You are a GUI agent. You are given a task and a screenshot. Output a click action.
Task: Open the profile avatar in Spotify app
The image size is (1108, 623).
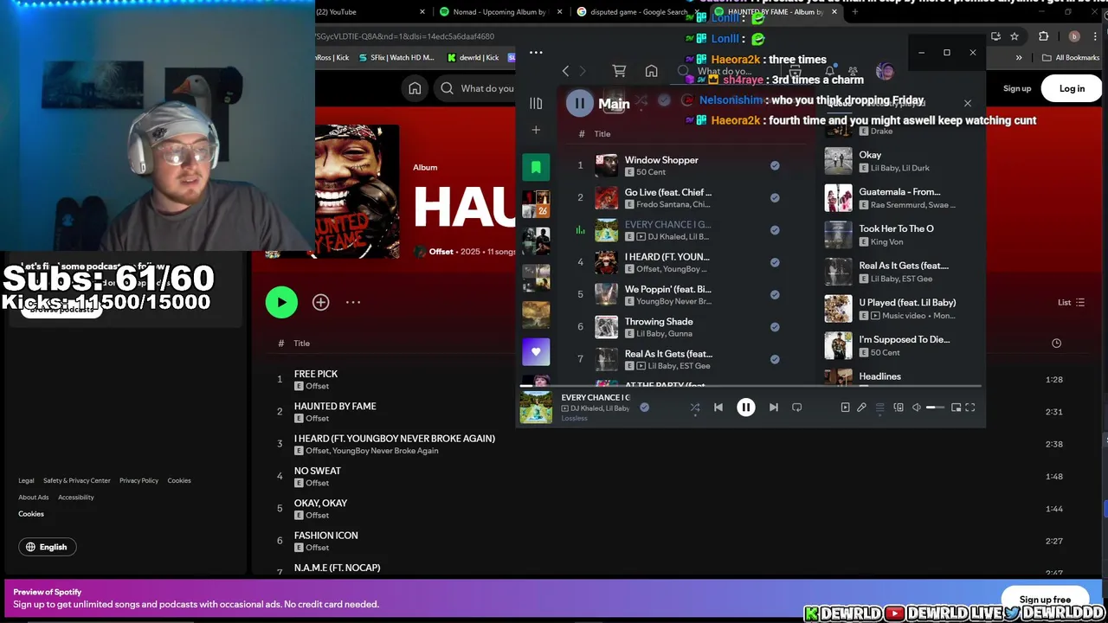click(x=885, y=71)
